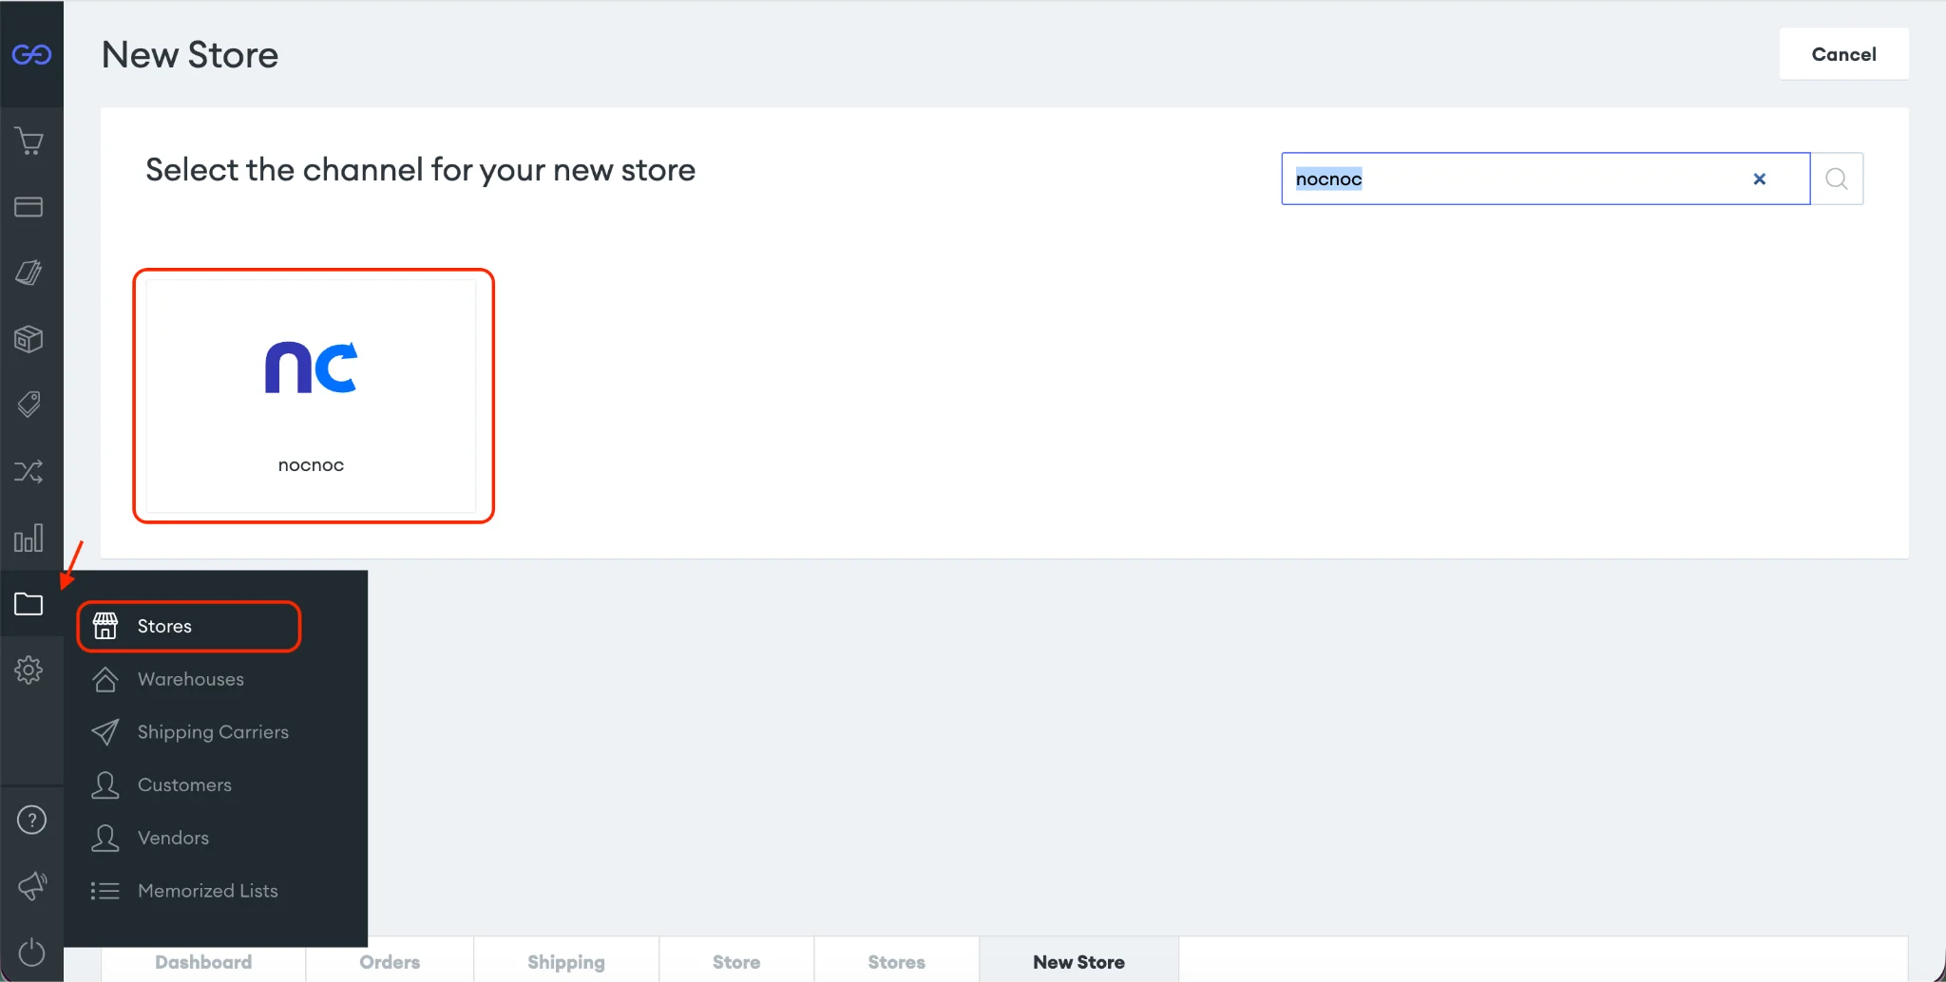This screenshot has height=982, width=1946.
Task: Open the announcements megaphone icon
Action: point(31,886)
